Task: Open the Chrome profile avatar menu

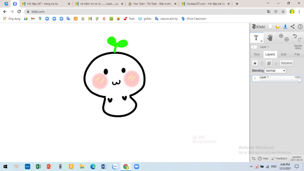Action: click(x=292, y=12)
